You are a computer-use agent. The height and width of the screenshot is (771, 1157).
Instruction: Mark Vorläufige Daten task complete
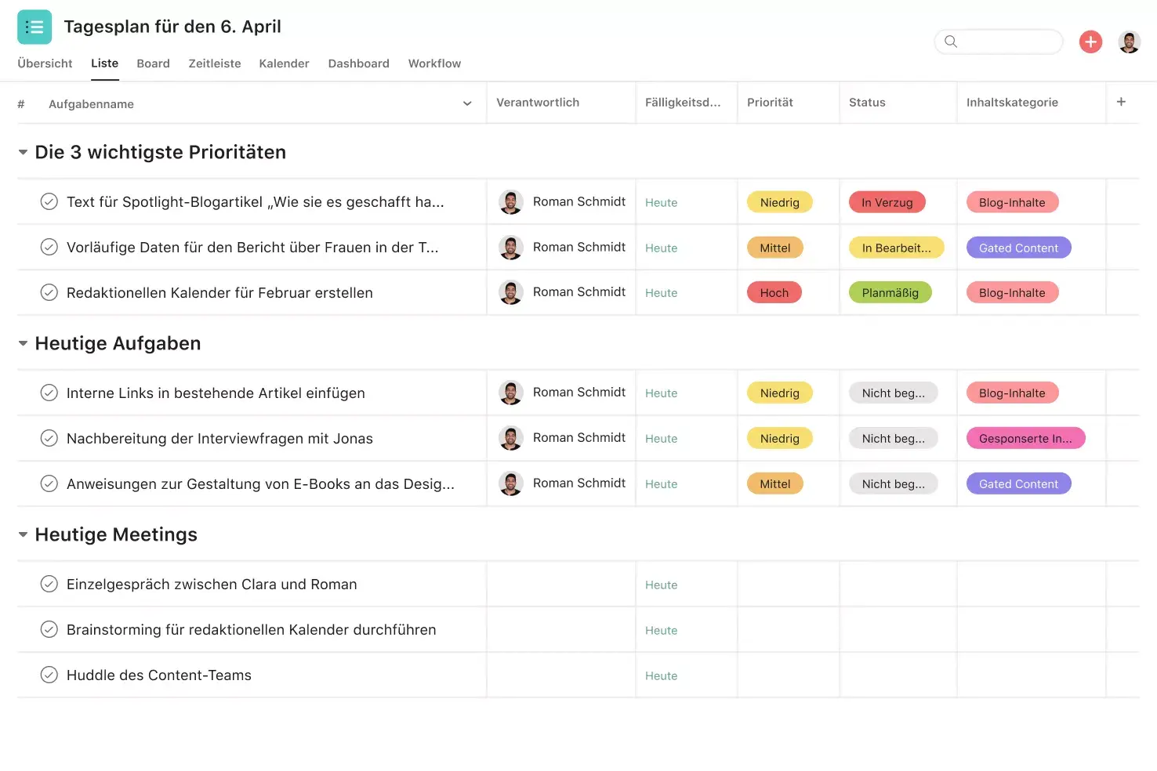point(49,248)
